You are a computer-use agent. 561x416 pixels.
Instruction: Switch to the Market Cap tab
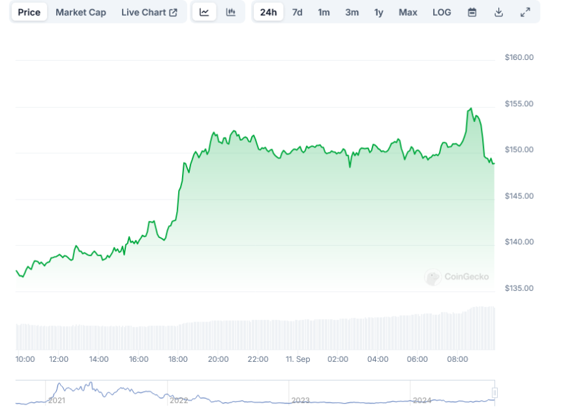81,12
